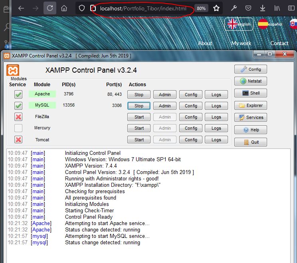Open Apache Admin page

(x=165, y=95)
